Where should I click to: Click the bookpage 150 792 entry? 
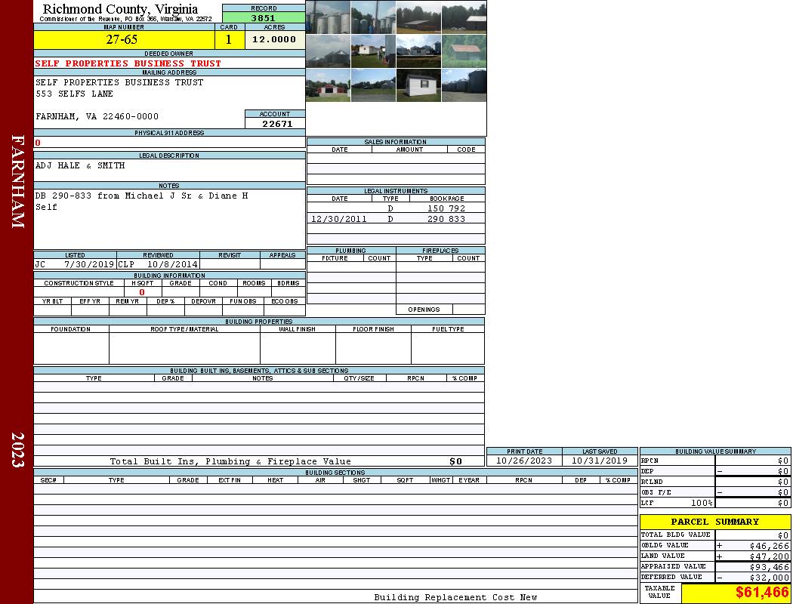tap(446, 208)
